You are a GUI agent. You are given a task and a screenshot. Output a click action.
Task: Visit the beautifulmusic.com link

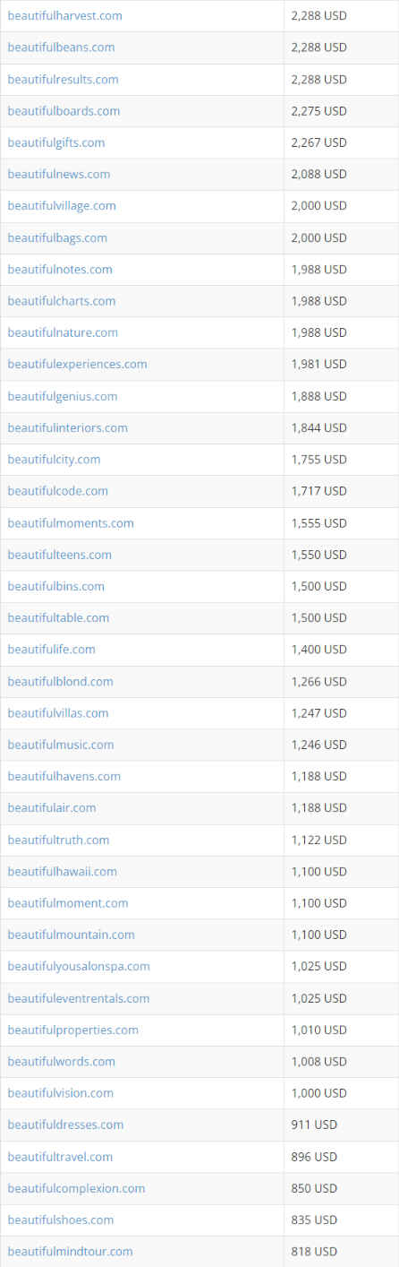tap(61, 745)
